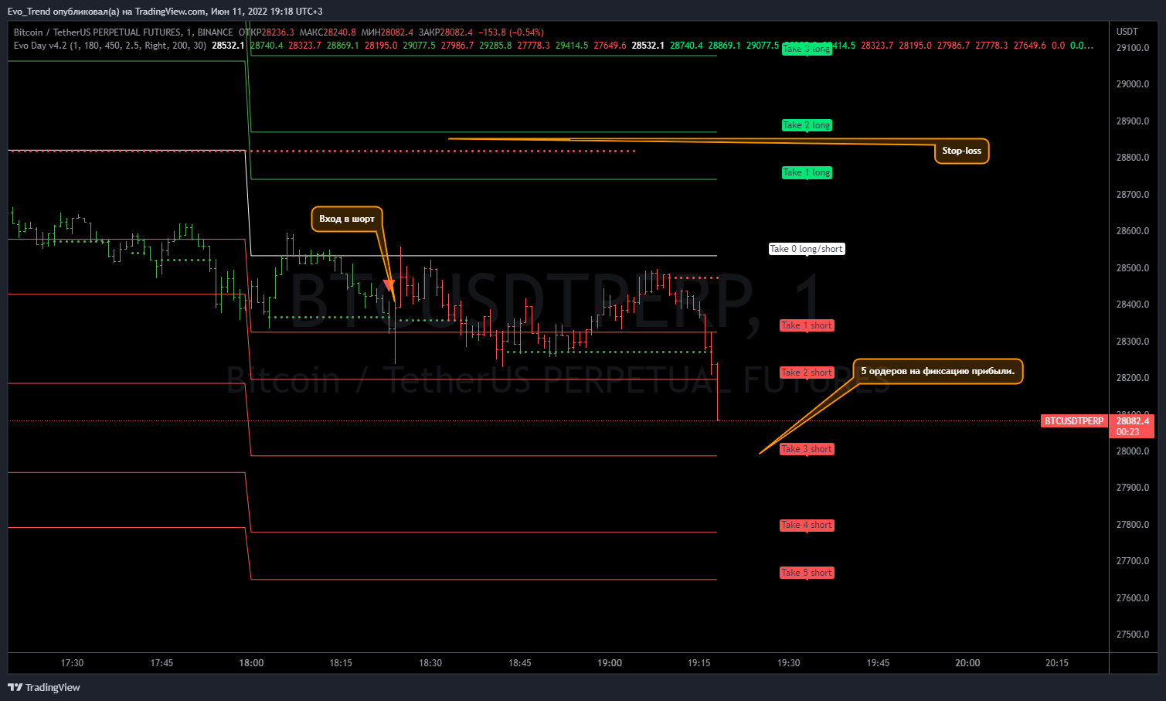Viewport: 1166px width, 701px height.
Task: Click 17:45 on the time axis
Action: click(161, 663)
